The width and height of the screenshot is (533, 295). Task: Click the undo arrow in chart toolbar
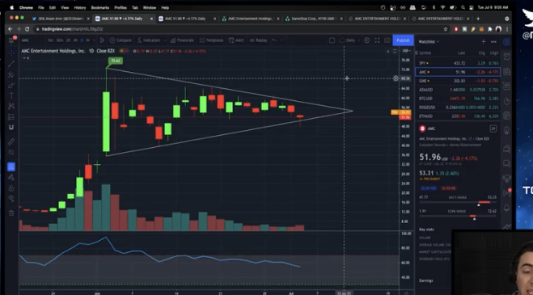click(x=274, y=40)
